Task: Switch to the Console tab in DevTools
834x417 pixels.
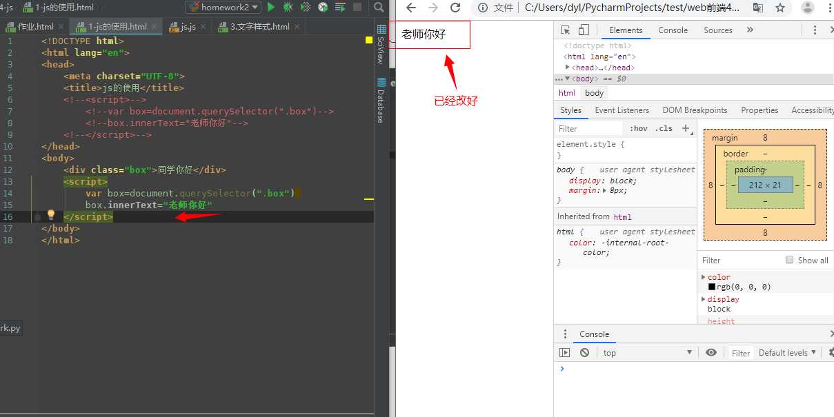Action: tap(673, 30)
